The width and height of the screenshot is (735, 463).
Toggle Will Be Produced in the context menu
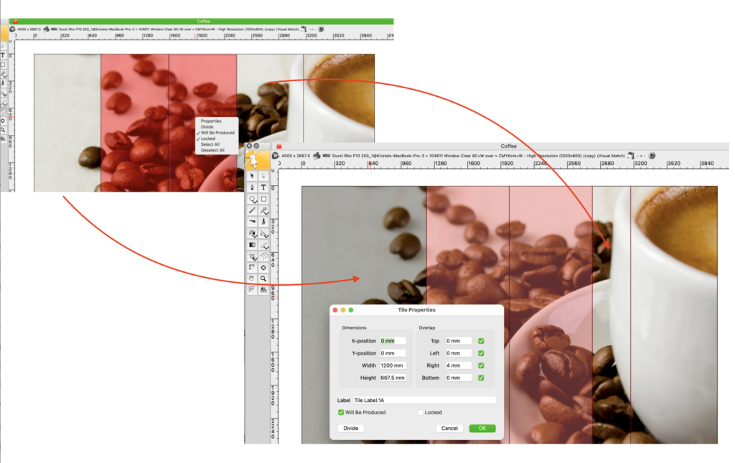217,133
